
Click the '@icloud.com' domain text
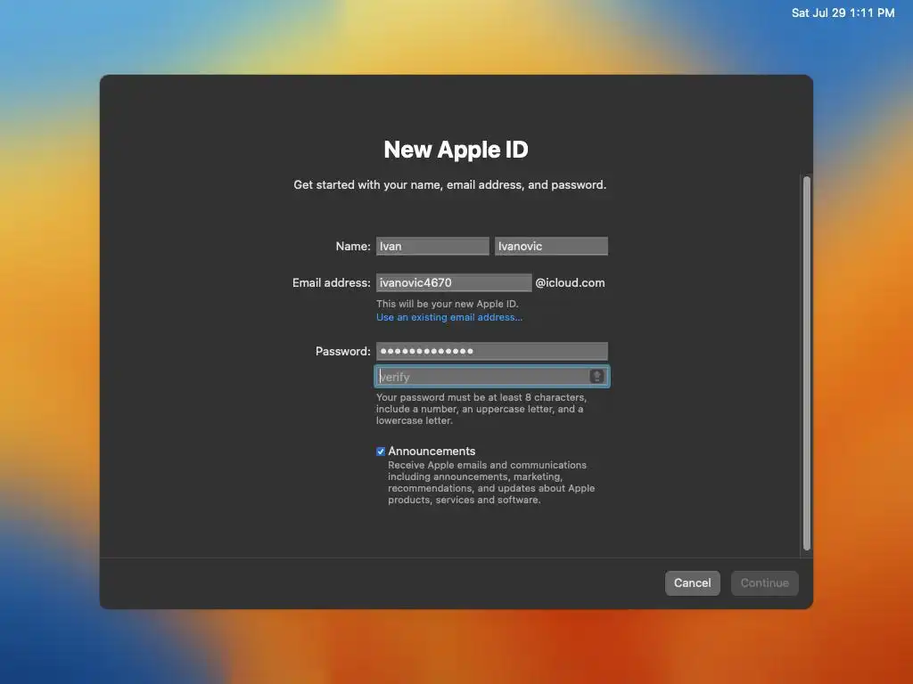(570, 282)
